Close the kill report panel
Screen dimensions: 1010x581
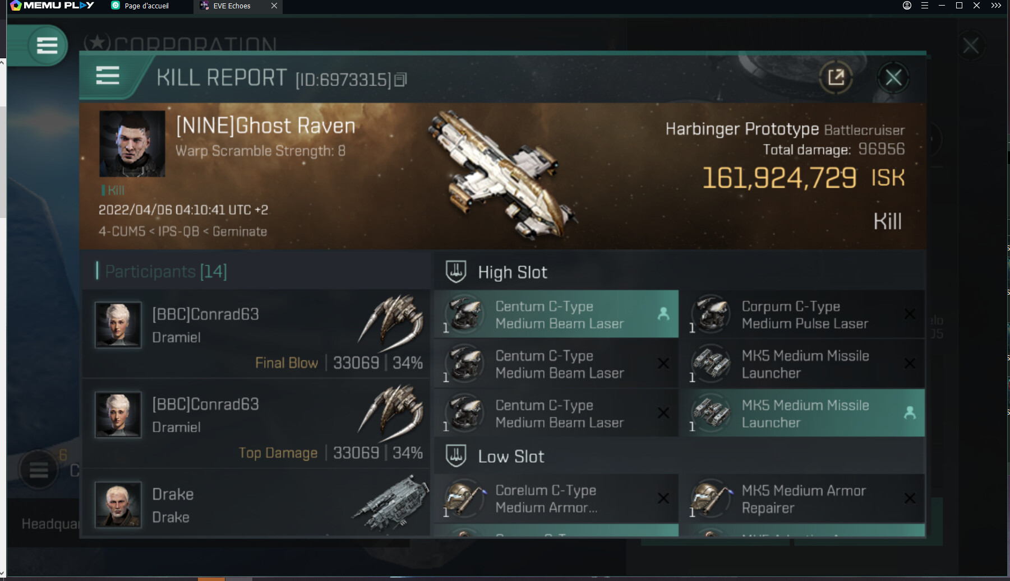point(893,77)
